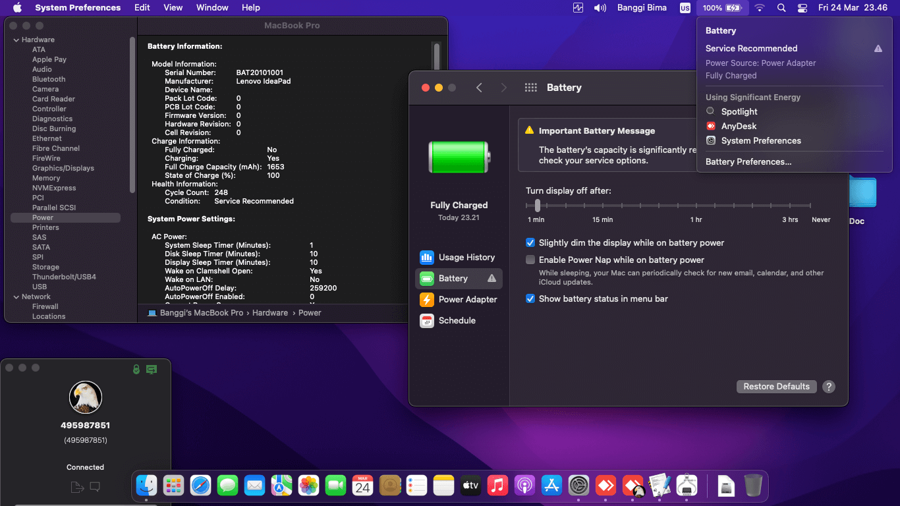Image resolution: width=900 pixels, height=506 pixels.
Task: Open the Calendar dock icon
Action: tap(362, 486)
